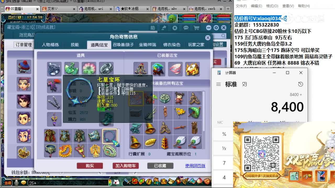Screen dimensions: 335x188
Task: Switch to the 老司机.avi tab
Action: tap(96, 9)
